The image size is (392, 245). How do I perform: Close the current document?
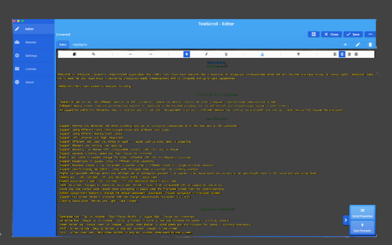(331, 34)
